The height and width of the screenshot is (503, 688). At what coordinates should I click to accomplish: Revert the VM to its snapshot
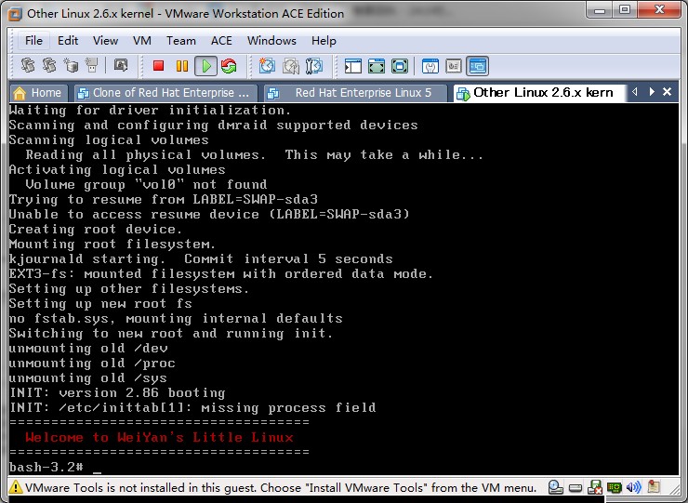pos(290,66)
